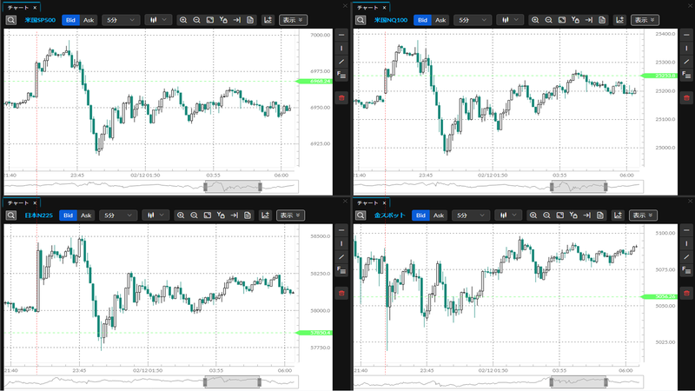Grab left range handle in 米国SP500 navigator
695x391 pixels.
pos(205,187)
